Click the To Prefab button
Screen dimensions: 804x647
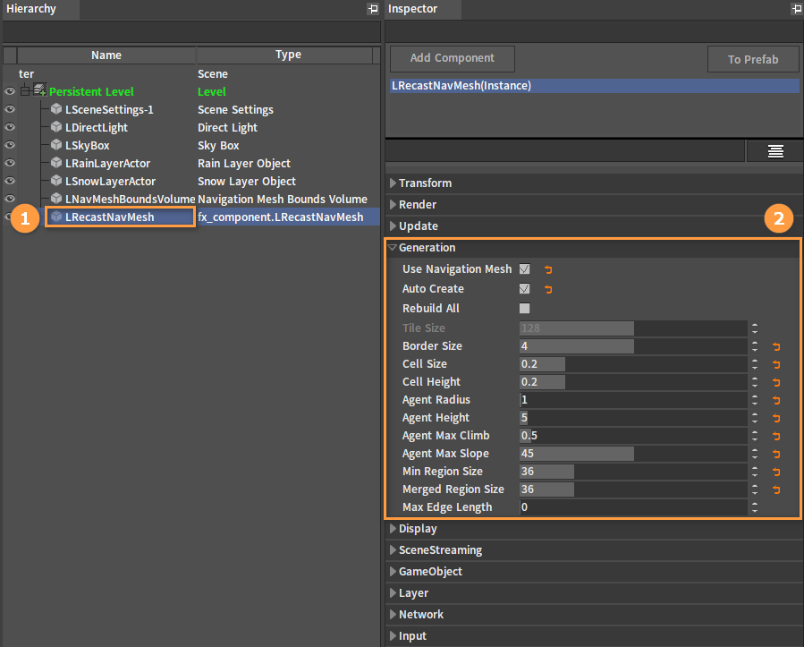pos(753,60)
